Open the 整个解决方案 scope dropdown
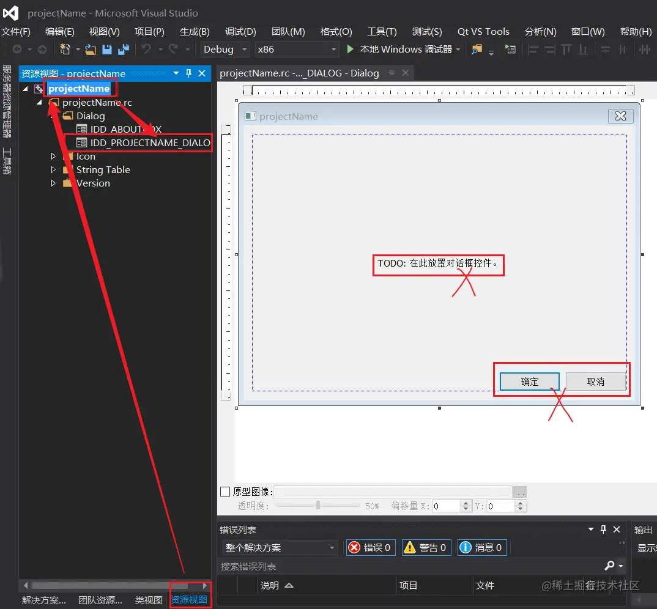 pos(332,547)
